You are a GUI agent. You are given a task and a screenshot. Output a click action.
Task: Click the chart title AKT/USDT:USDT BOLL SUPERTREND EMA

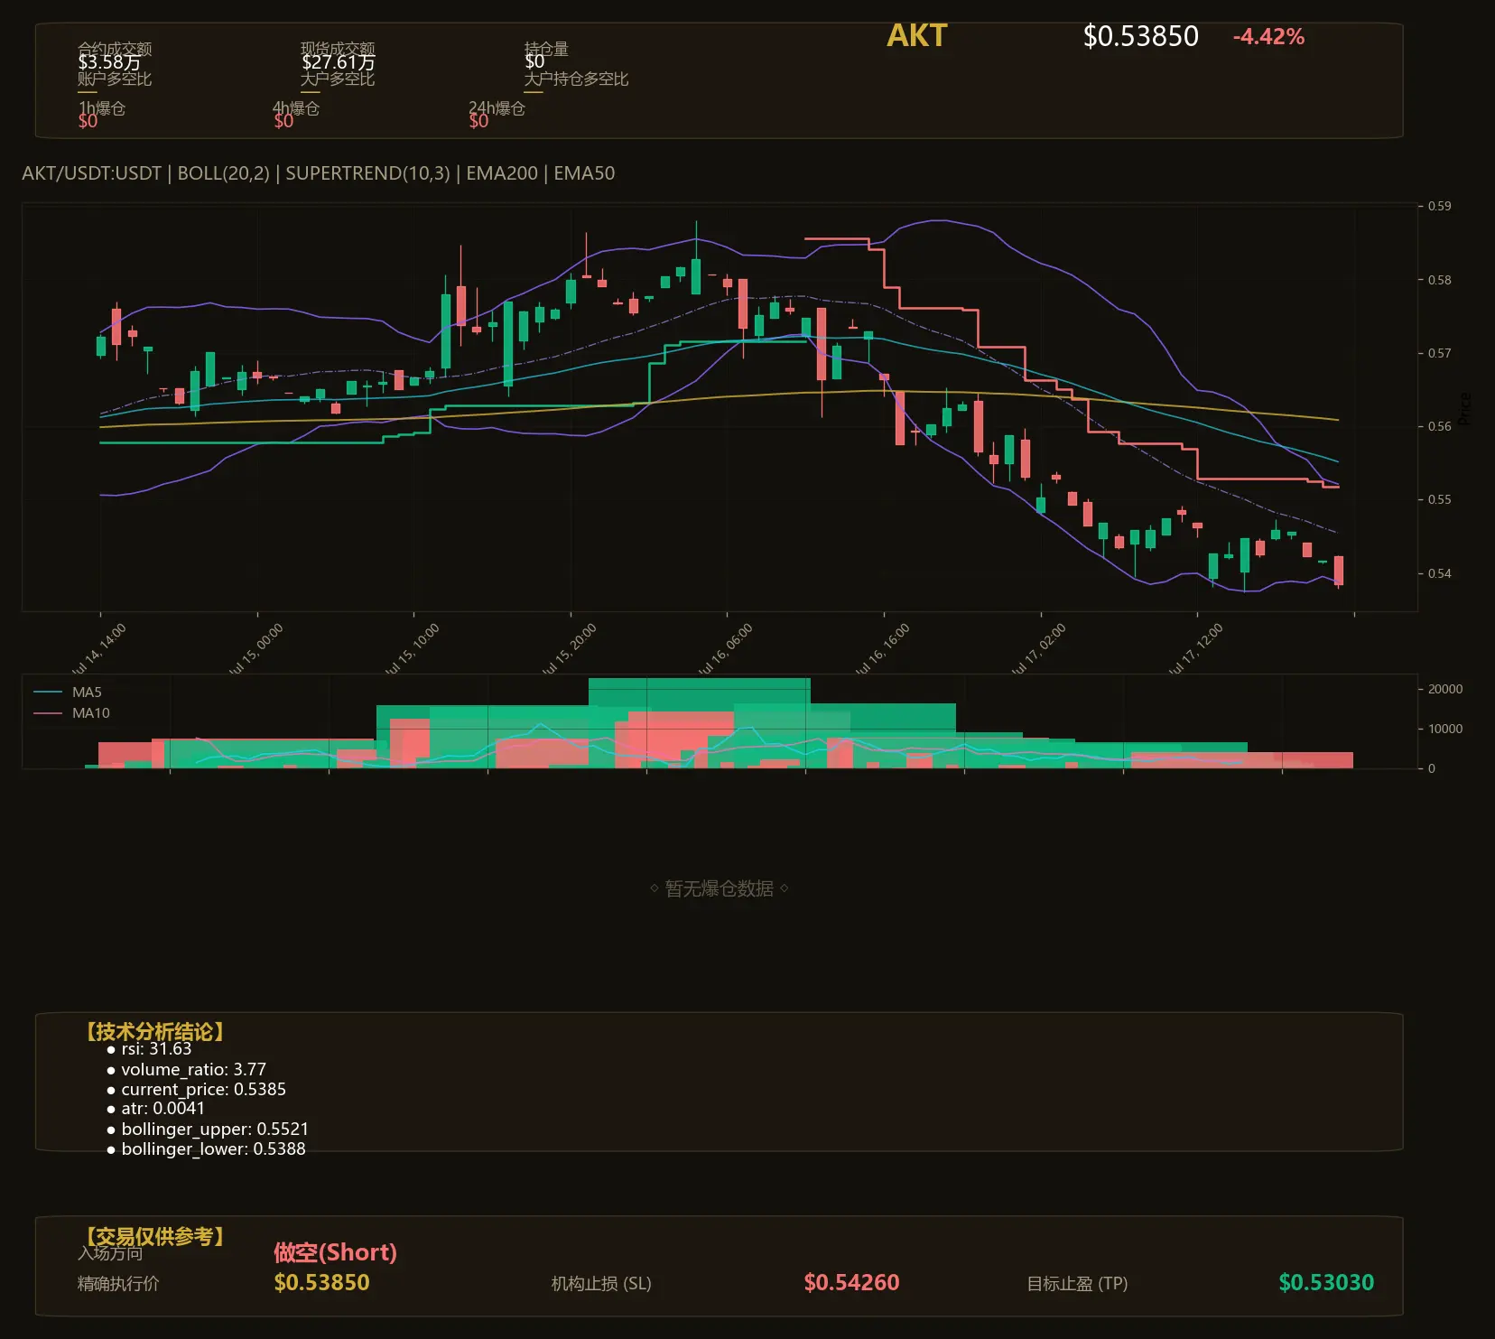318,173
